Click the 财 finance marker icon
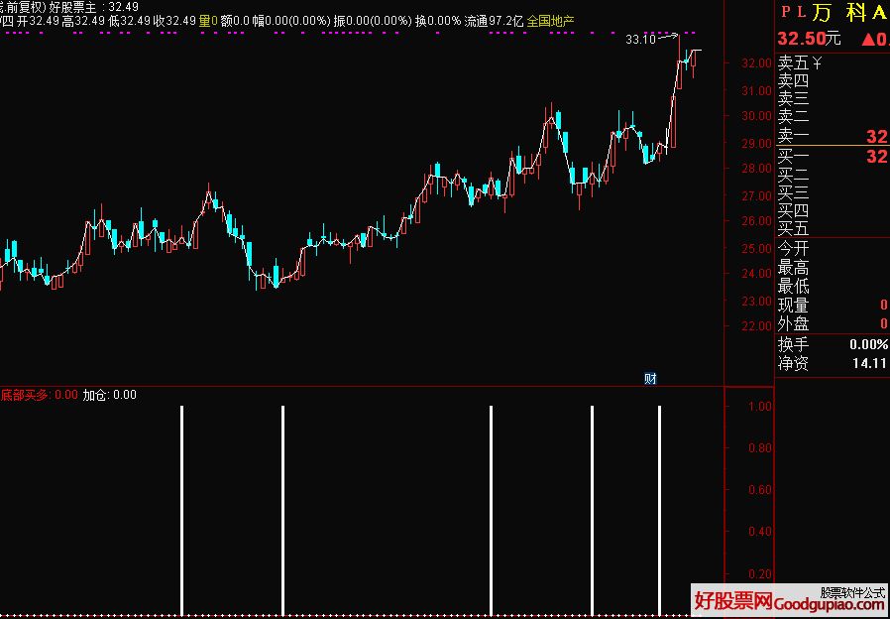Screen dimensions: 890x619 650,378
